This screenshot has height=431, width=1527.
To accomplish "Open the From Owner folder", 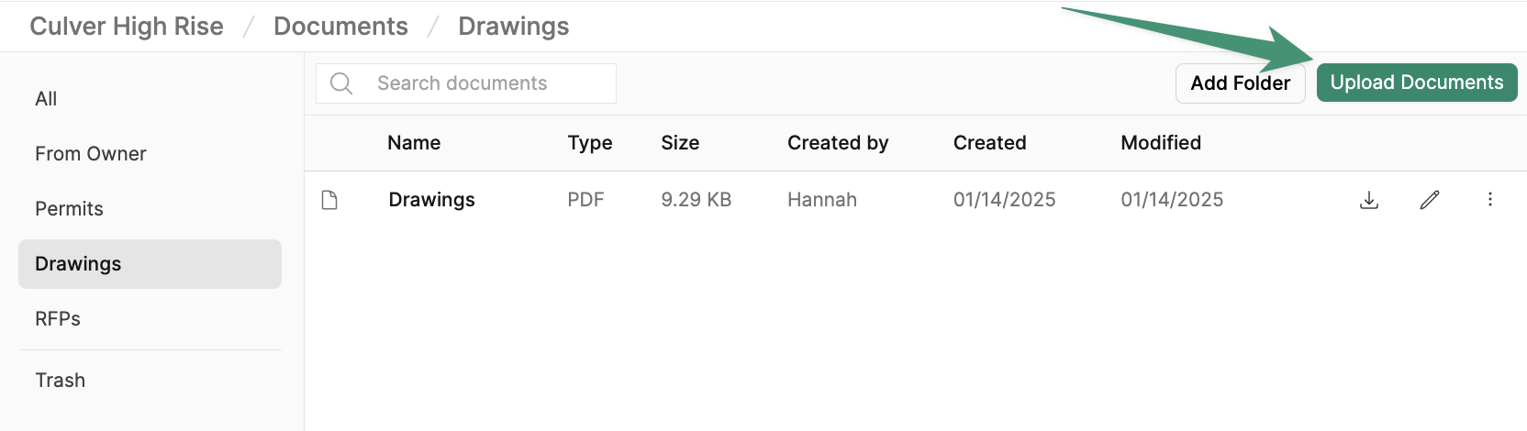I will [x=91, y=154].
